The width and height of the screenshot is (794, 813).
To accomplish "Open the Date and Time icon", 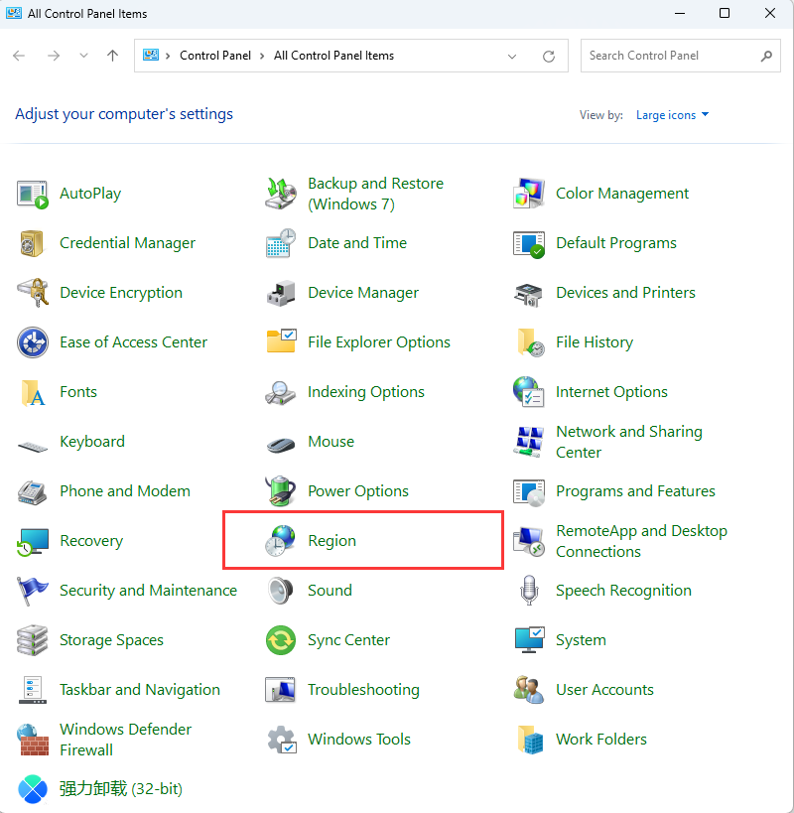I will [281, 243].
